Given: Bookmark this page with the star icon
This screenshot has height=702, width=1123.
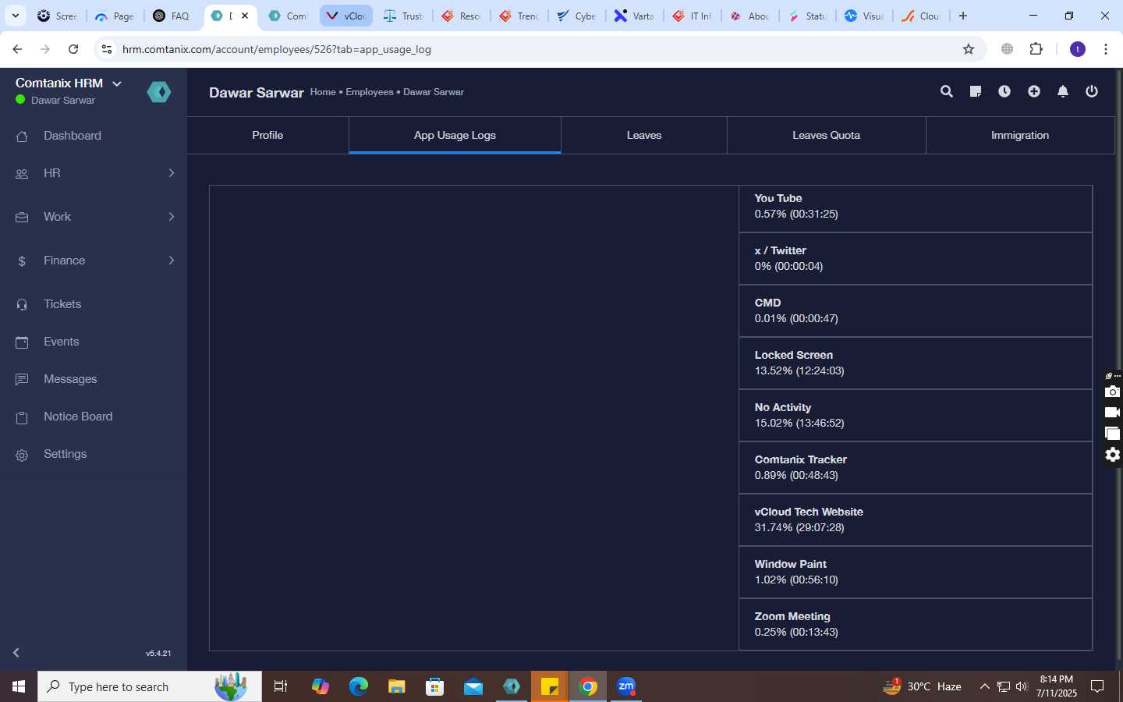Looking at the screenshot, I should pos(969,49).
